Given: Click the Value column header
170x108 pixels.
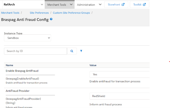Looking at the screenshot, I should (x=93, y=65).
